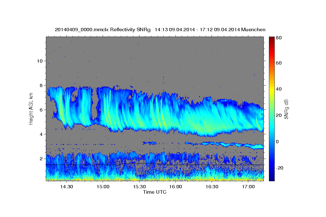Click the colorbar value 80

pos(279,38)
